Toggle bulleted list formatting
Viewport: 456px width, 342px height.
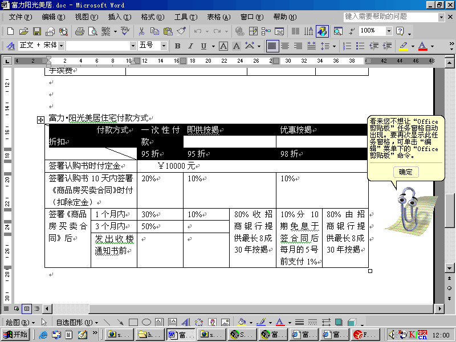[360, 46]
